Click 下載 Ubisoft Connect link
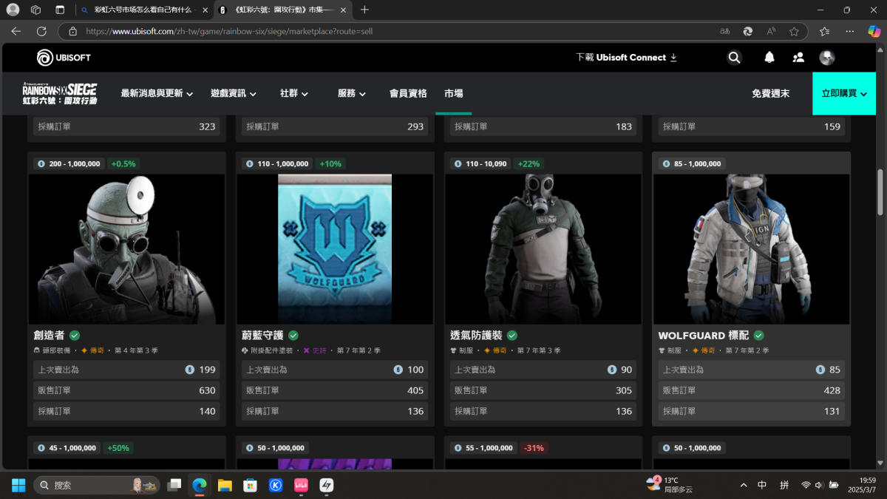The height and width of the screenshot is (499, 887). [626, 58]
